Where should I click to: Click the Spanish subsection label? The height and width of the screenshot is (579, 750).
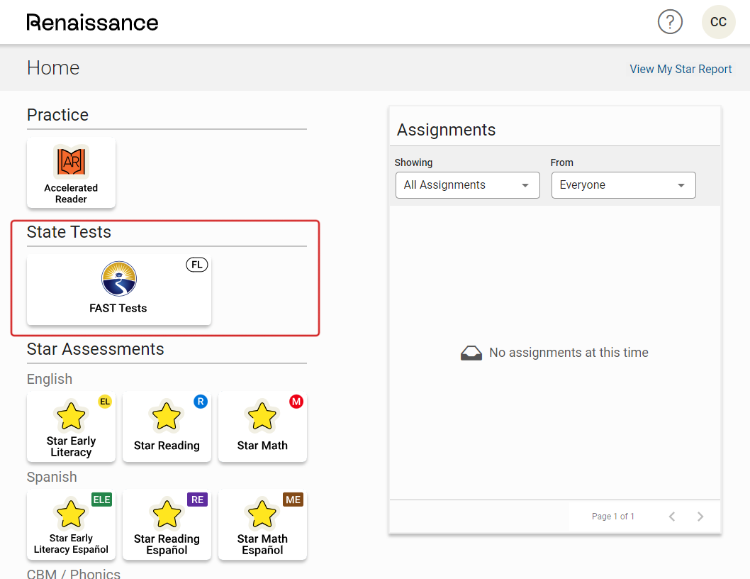coord(52,477)
